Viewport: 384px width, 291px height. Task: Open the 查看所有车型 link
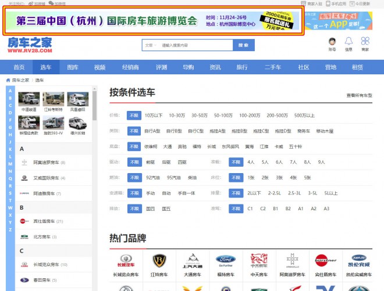click(x=359, y=95)
